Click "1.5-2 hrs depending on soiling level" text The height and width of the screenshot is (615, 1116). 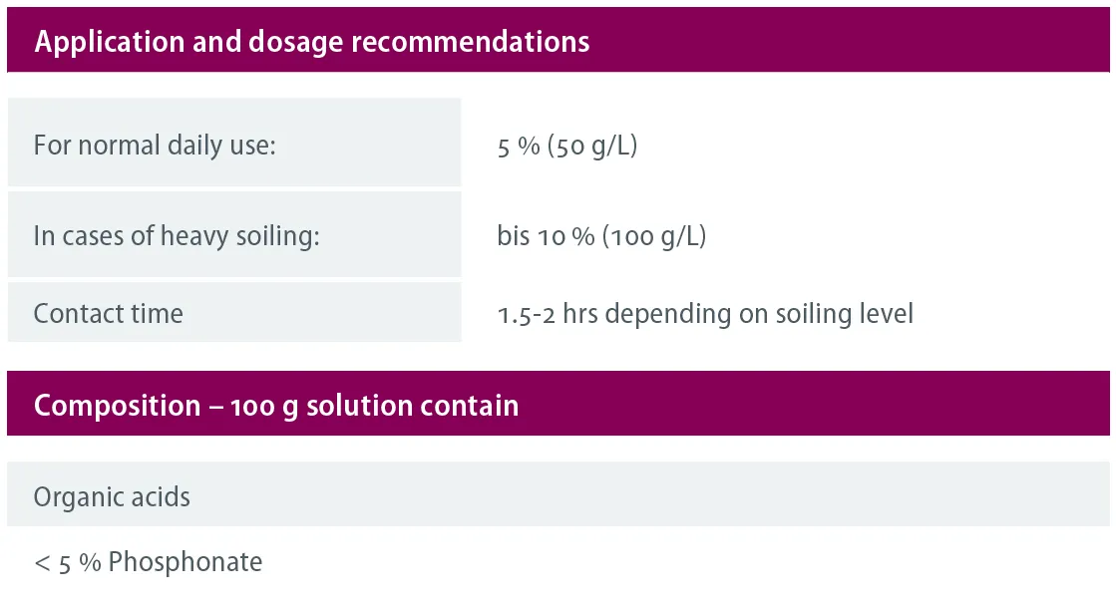pyautogui.click(x=705, y=314)
